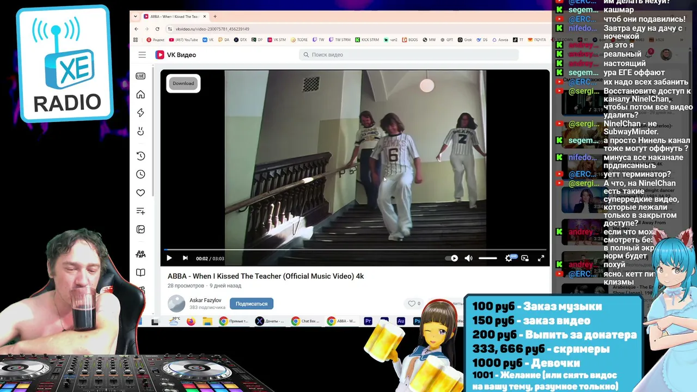Open the YouTube bookmark
The width and height of the screenshot is (697, 392).
coord(184,40)
